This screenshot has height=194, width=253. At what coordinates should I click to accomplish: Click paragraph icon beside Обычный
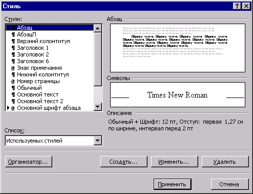(x=13, y=88)
